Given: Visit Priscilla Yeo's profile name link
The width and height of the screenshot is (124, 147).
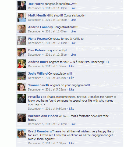Looking at the screenshot, I should click(x=37, y=97).
